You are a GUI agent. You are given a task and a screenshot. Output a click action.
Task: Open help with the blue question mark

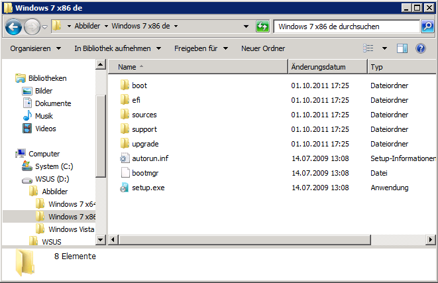421,48
